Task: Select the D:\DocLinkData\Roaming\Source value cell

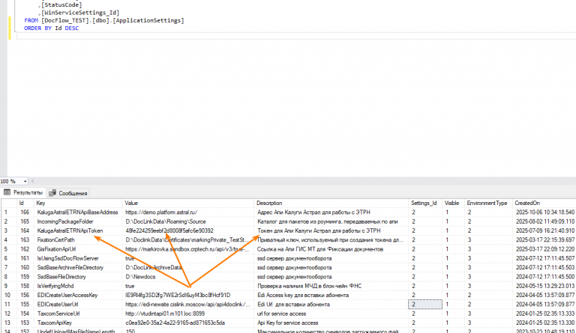Action: click(187, 222)
